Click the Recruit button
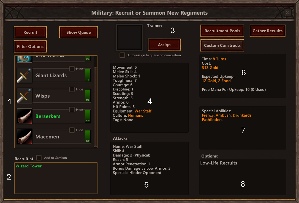299x203 pixels. coord(30,32)
